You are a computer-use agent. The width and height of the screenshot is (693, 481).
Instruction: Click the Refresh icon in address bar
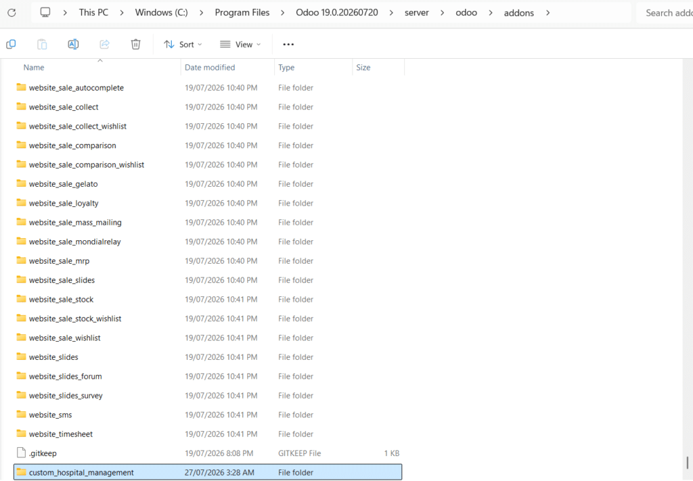12,13
